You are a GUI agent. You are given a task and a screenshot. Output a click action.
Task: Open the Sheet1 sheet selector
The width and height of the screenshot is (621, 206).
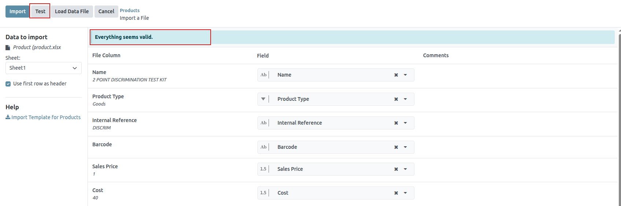(43, 68)
